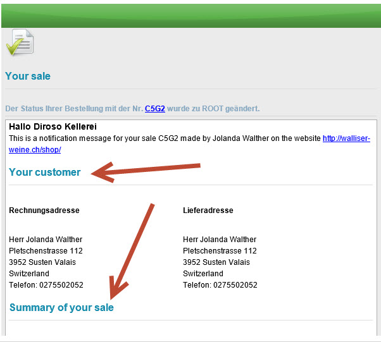Click '3952 Susten Valais' in billing address
The image size is (381, 342).
42,262
